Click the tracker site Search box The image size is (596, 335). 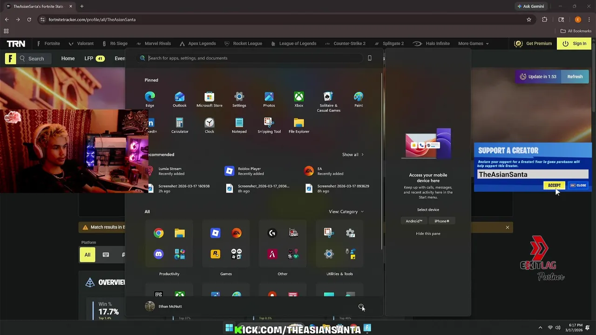35,59
